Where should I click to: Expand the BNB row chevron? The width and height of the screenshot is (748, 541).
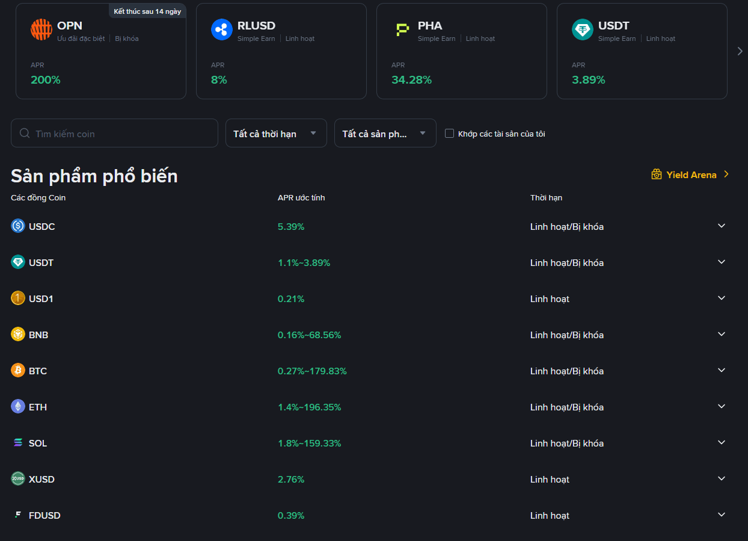click(x=722, y=334)
